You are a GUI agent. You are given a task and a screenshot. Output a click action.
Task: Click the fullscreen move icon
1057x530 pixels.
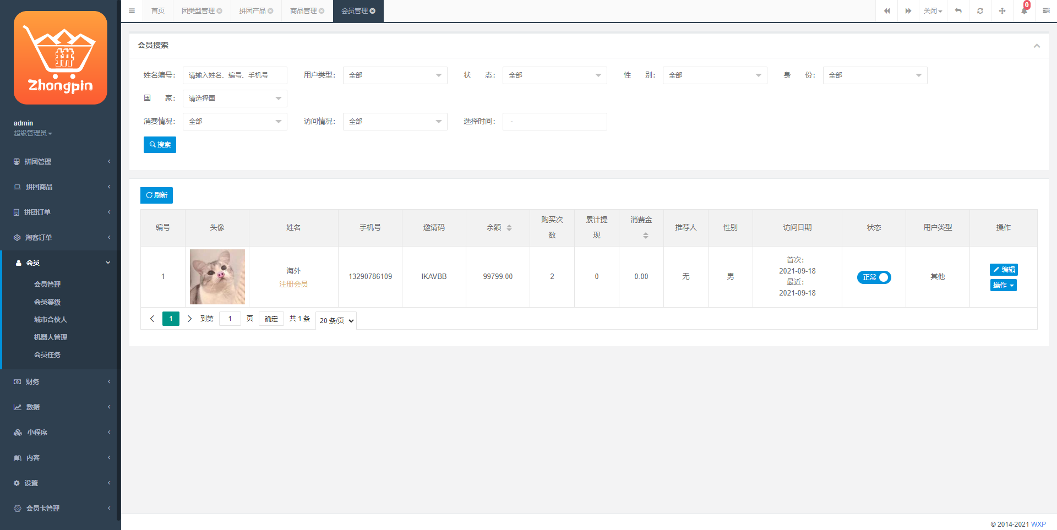(x=1002, y=11)
